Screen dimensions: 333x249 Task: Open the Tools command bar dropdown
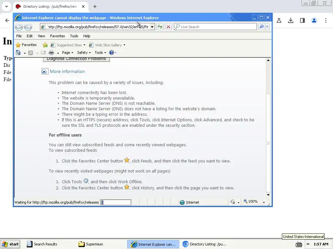100,53
